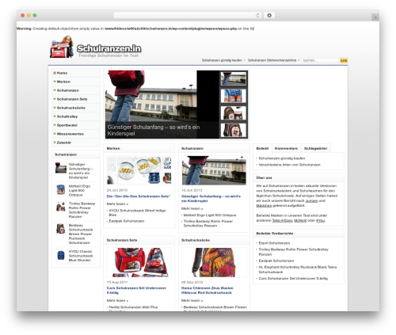The width and height of the screenshot is (396, 335).
Task: Open 'Esprit Schulranzen' in Beliebte Testberichte
Action: click(x=274, y=243)
